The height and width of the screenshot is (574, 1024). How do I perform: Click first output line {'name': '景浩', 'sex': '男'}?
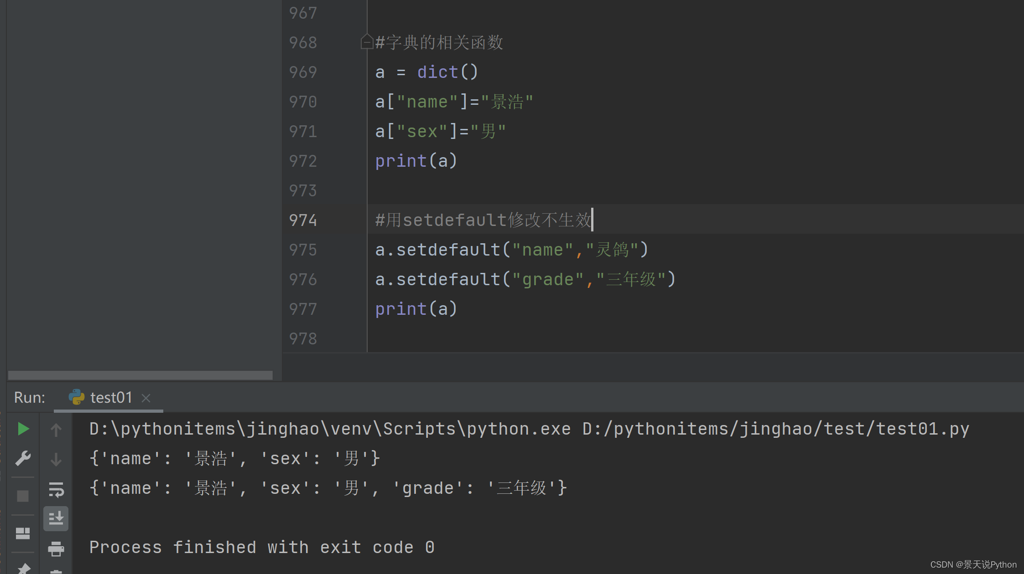tap(235, 459)
